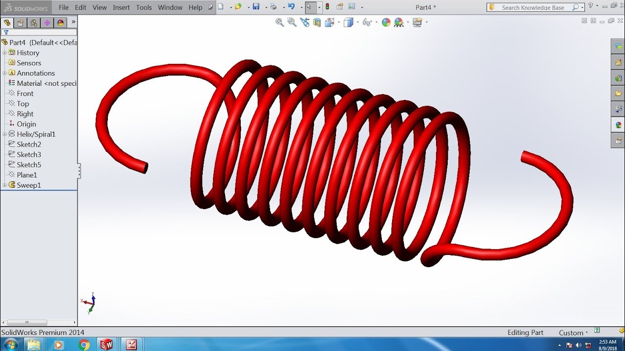Image resolution: width=625 pixels, height=351 pixels.
Task: Expand the History folder
Action: (4, 53)
